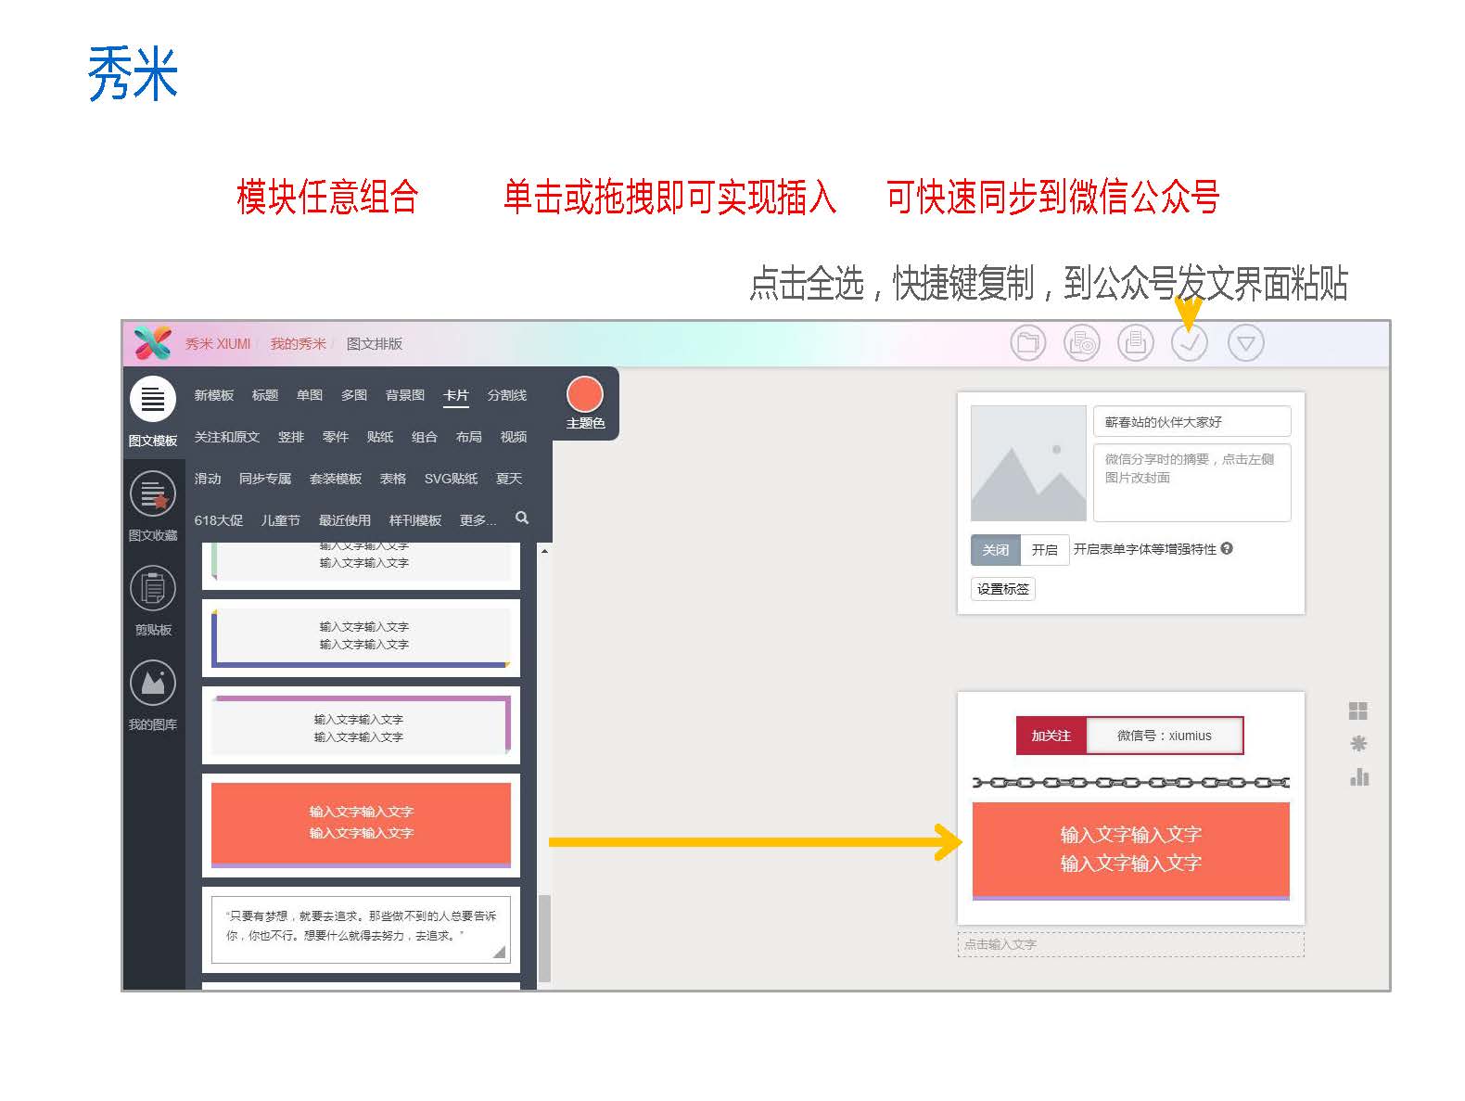The width and height of the screenshot is (1465, 1101).
Task: Open 表格 category
Action: click(x=393, y=479)
